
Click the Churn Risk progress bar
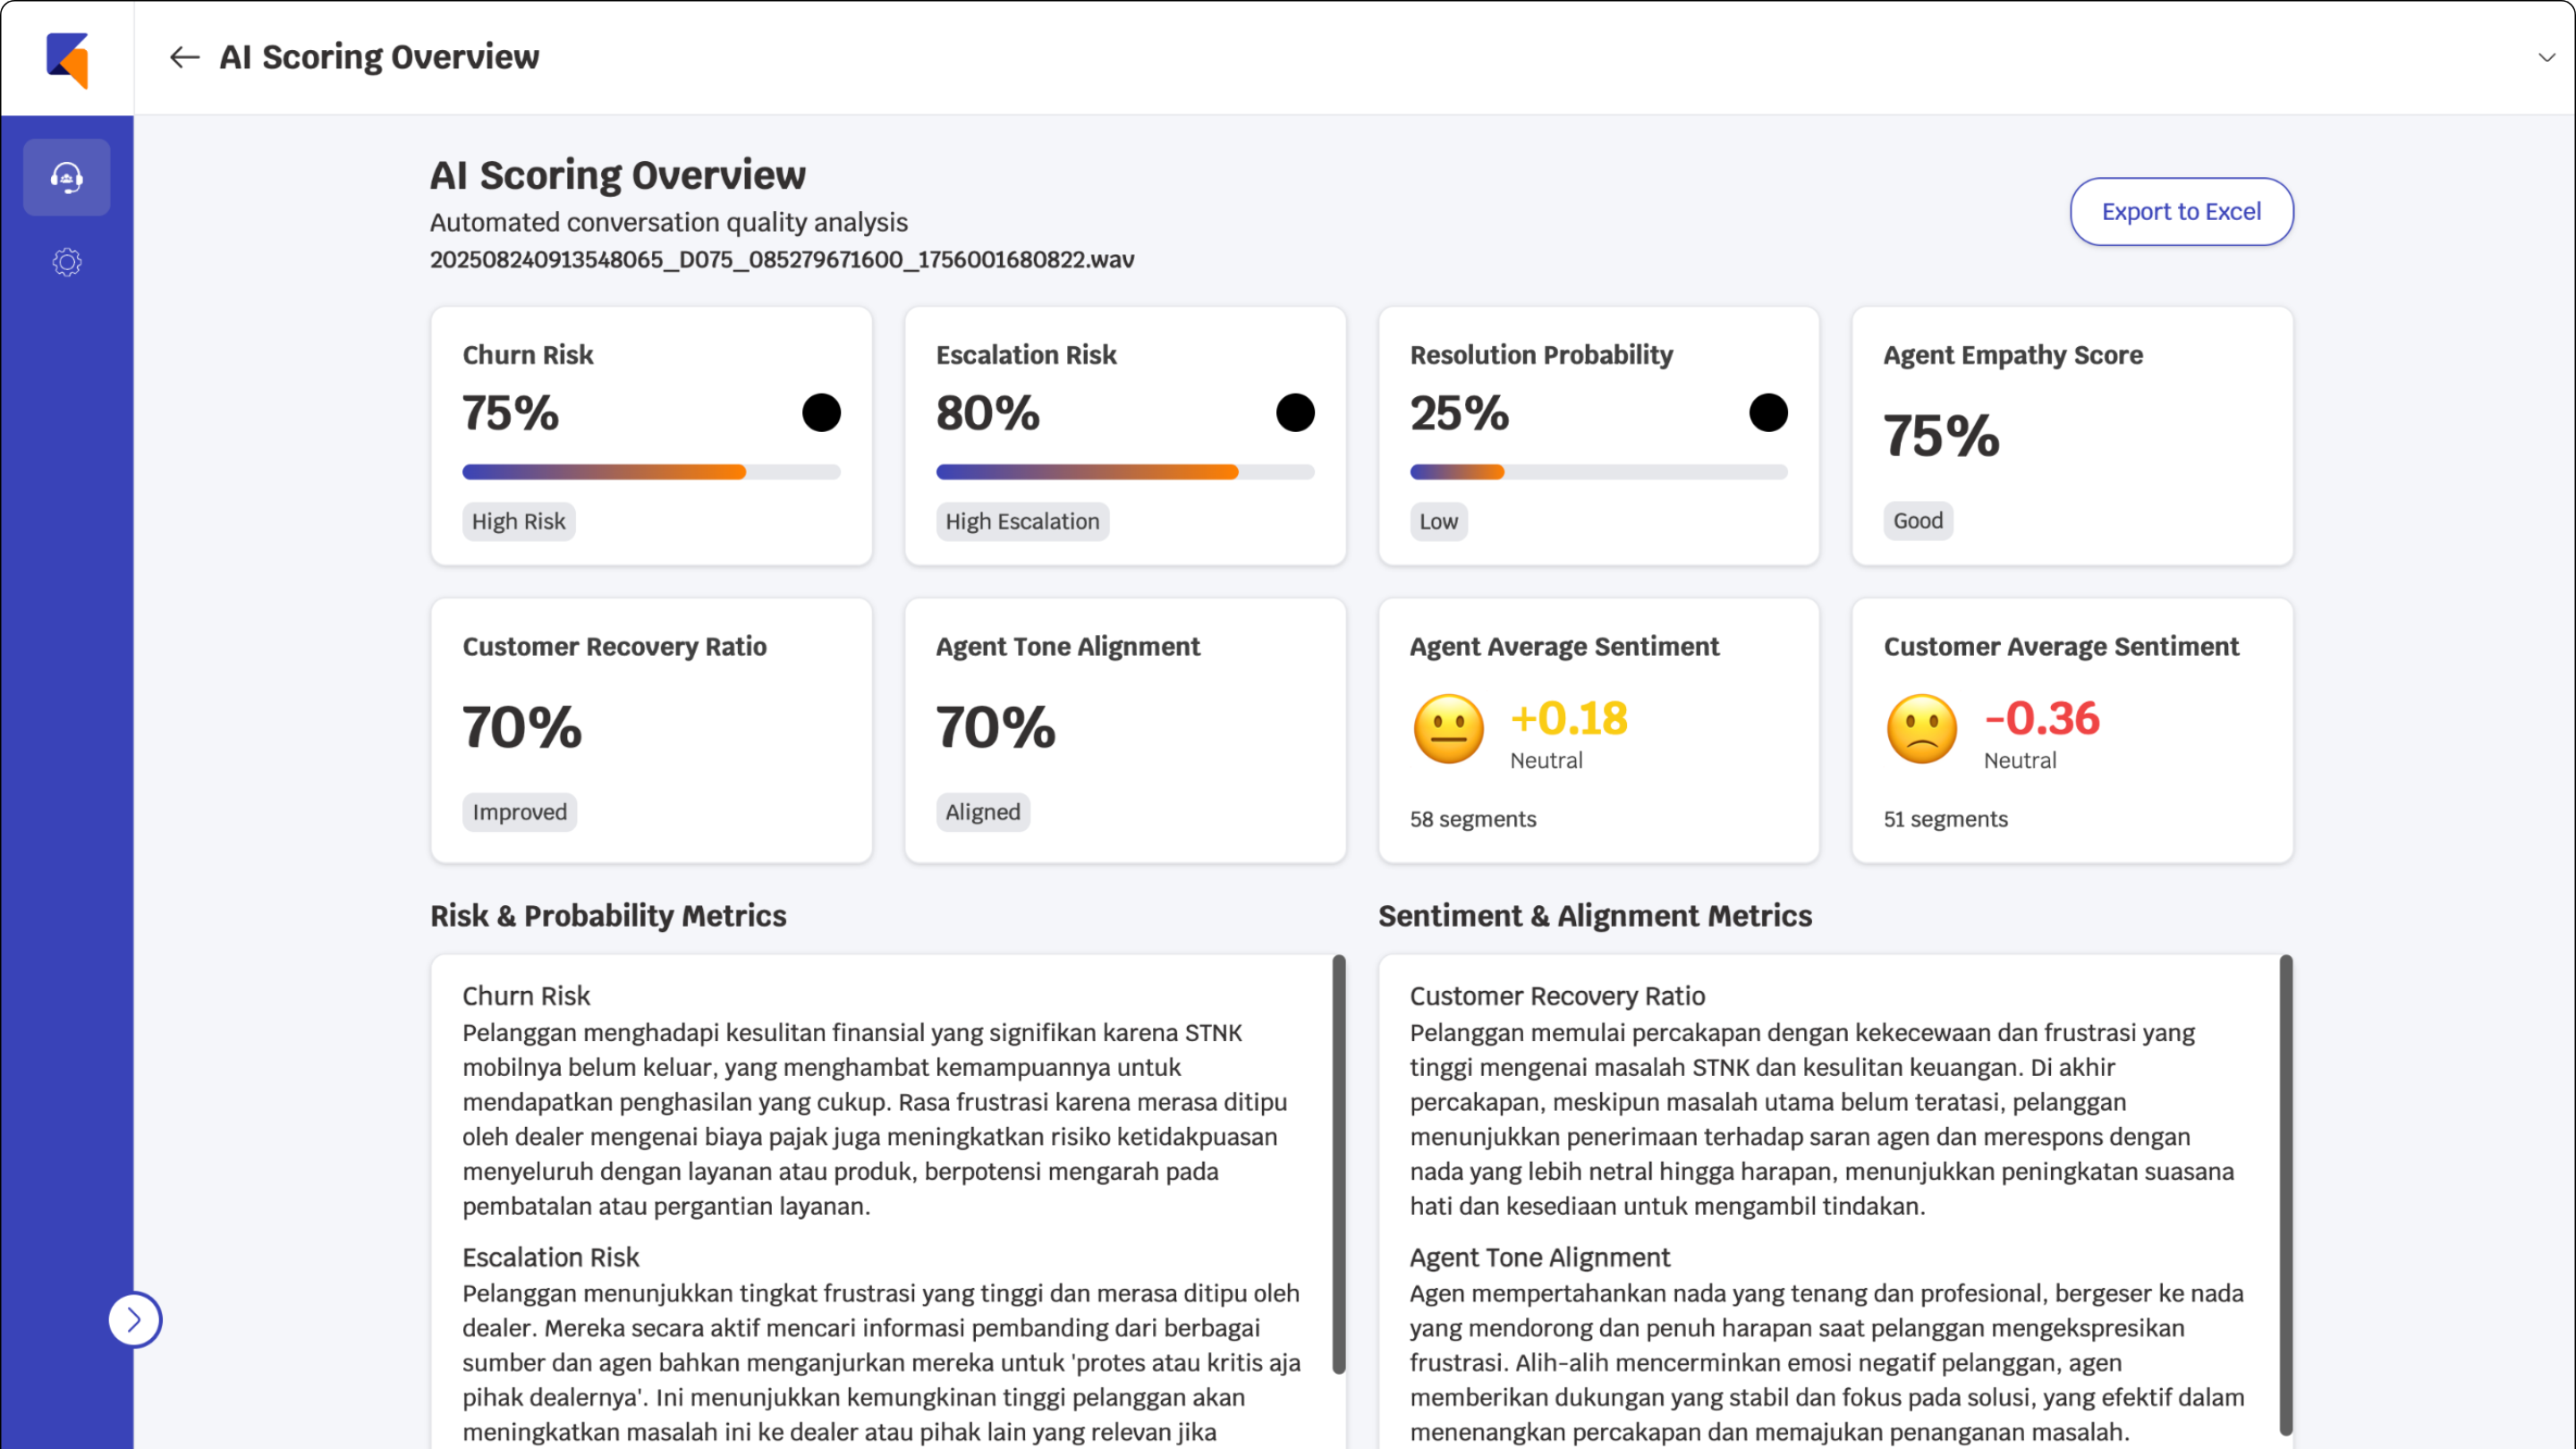(x=650, y=471)
